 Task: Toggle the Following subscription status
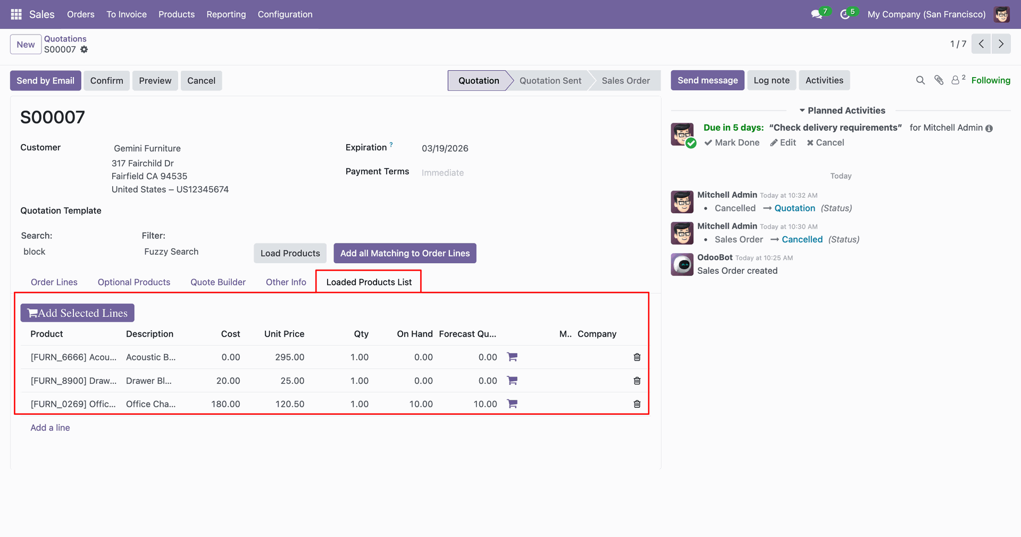[990, 80]
